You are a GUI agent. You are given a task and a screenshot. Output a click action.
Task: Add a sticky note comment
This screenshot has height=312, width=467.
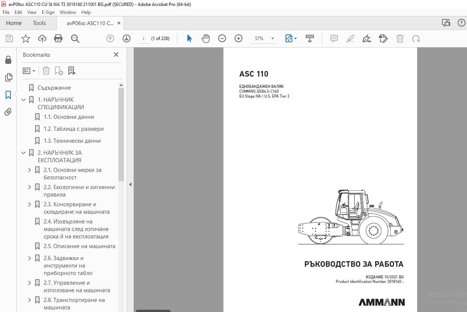(334, 38)
